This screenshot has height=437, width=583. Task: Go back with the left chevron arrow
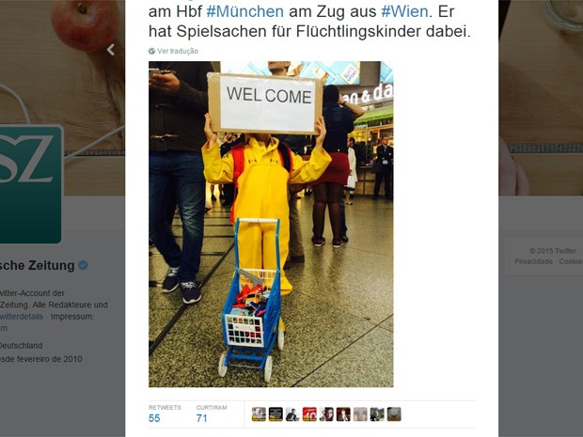tap(110, 50)
